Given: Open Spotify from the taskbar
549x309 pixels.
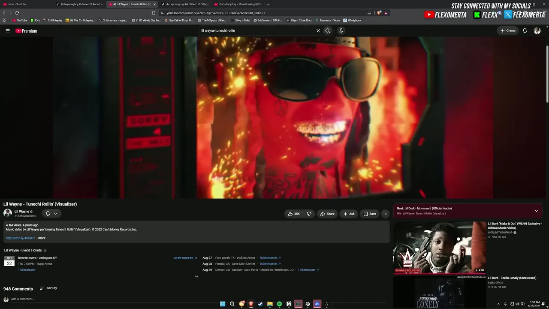Looking at the screenshot, I should tap(279, 304).
